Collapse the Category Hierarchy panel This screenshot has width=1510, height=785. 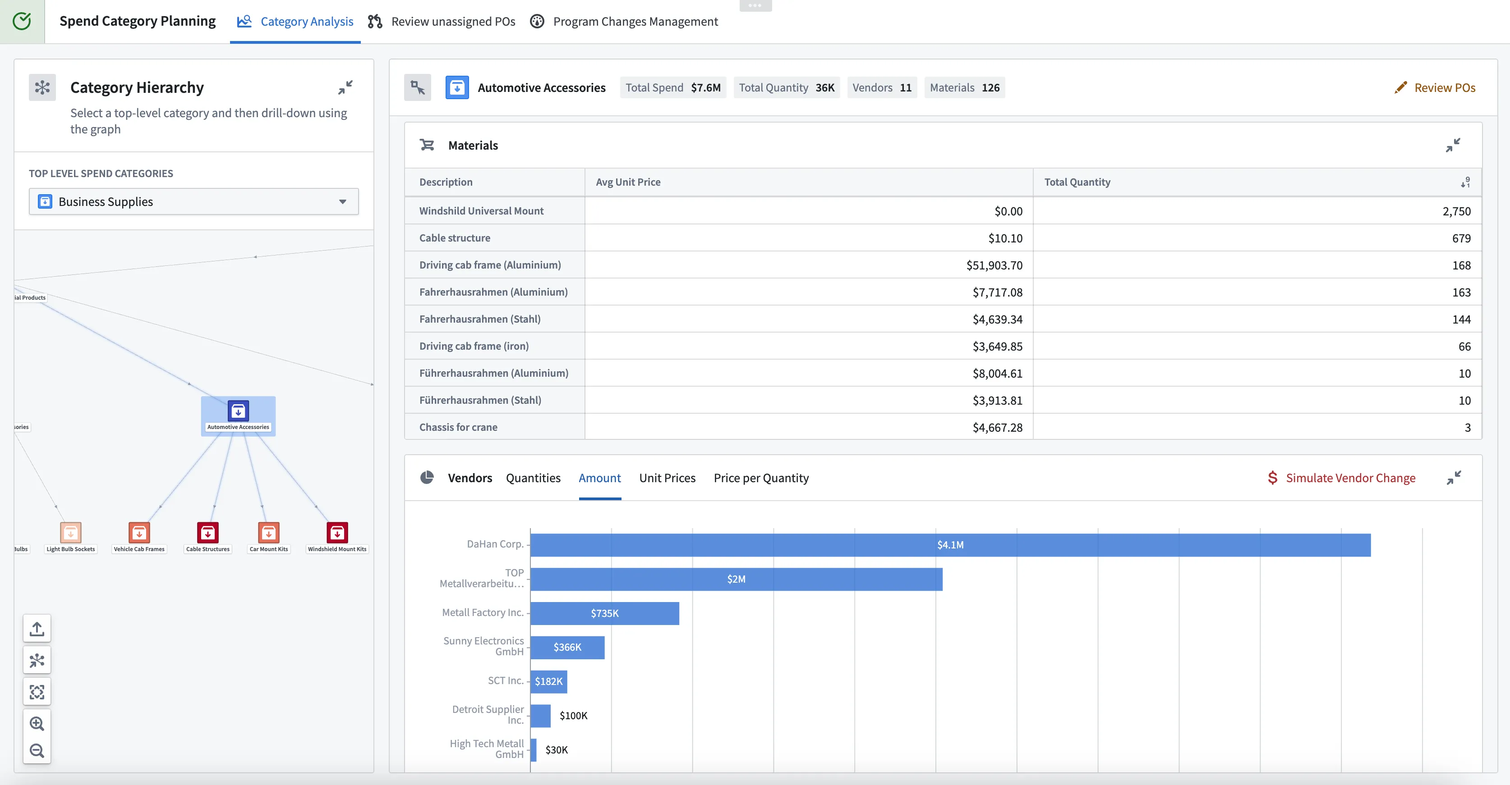click(x=345, y=87)
